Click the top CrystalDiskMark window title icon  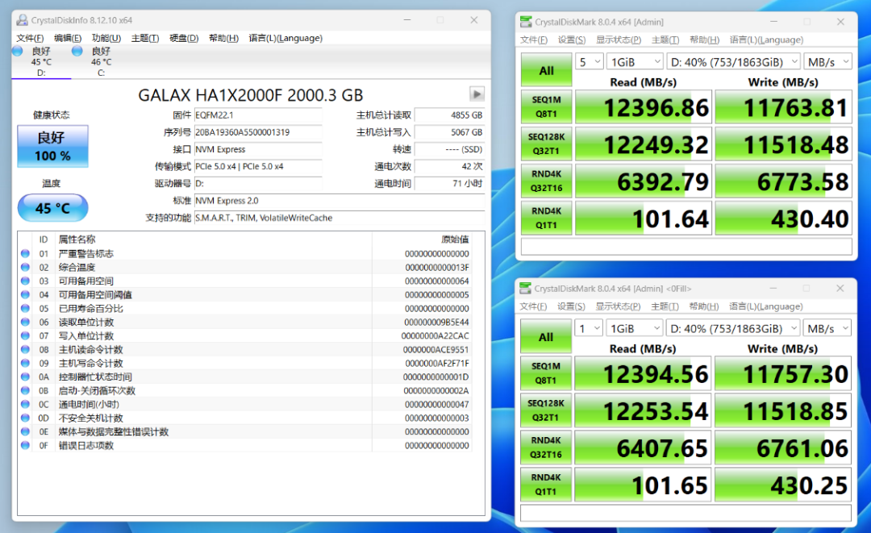(x=526, y=22)
